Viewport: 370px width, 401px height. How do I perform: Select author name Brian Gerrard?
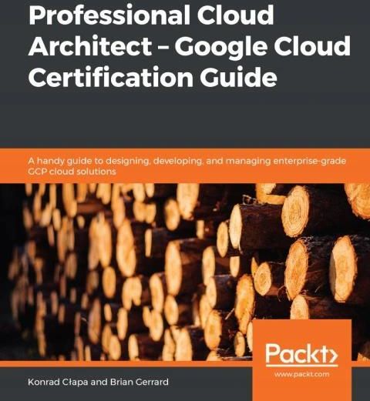click(140, 382)
